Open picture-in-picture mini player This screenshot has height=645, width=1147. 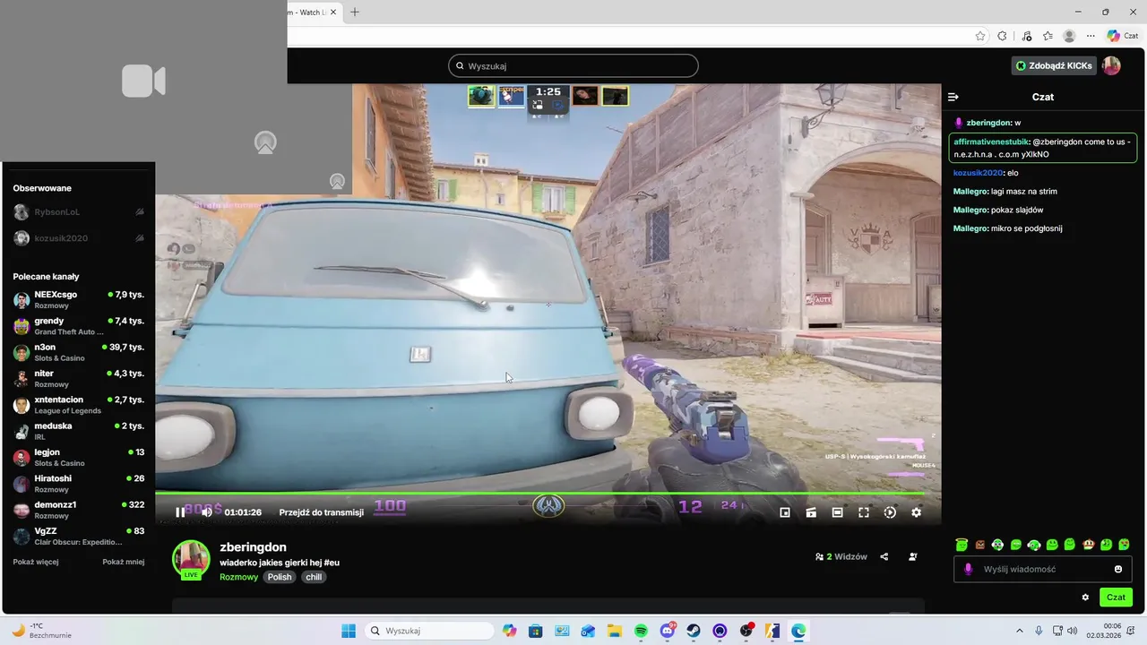coord(785,512)
